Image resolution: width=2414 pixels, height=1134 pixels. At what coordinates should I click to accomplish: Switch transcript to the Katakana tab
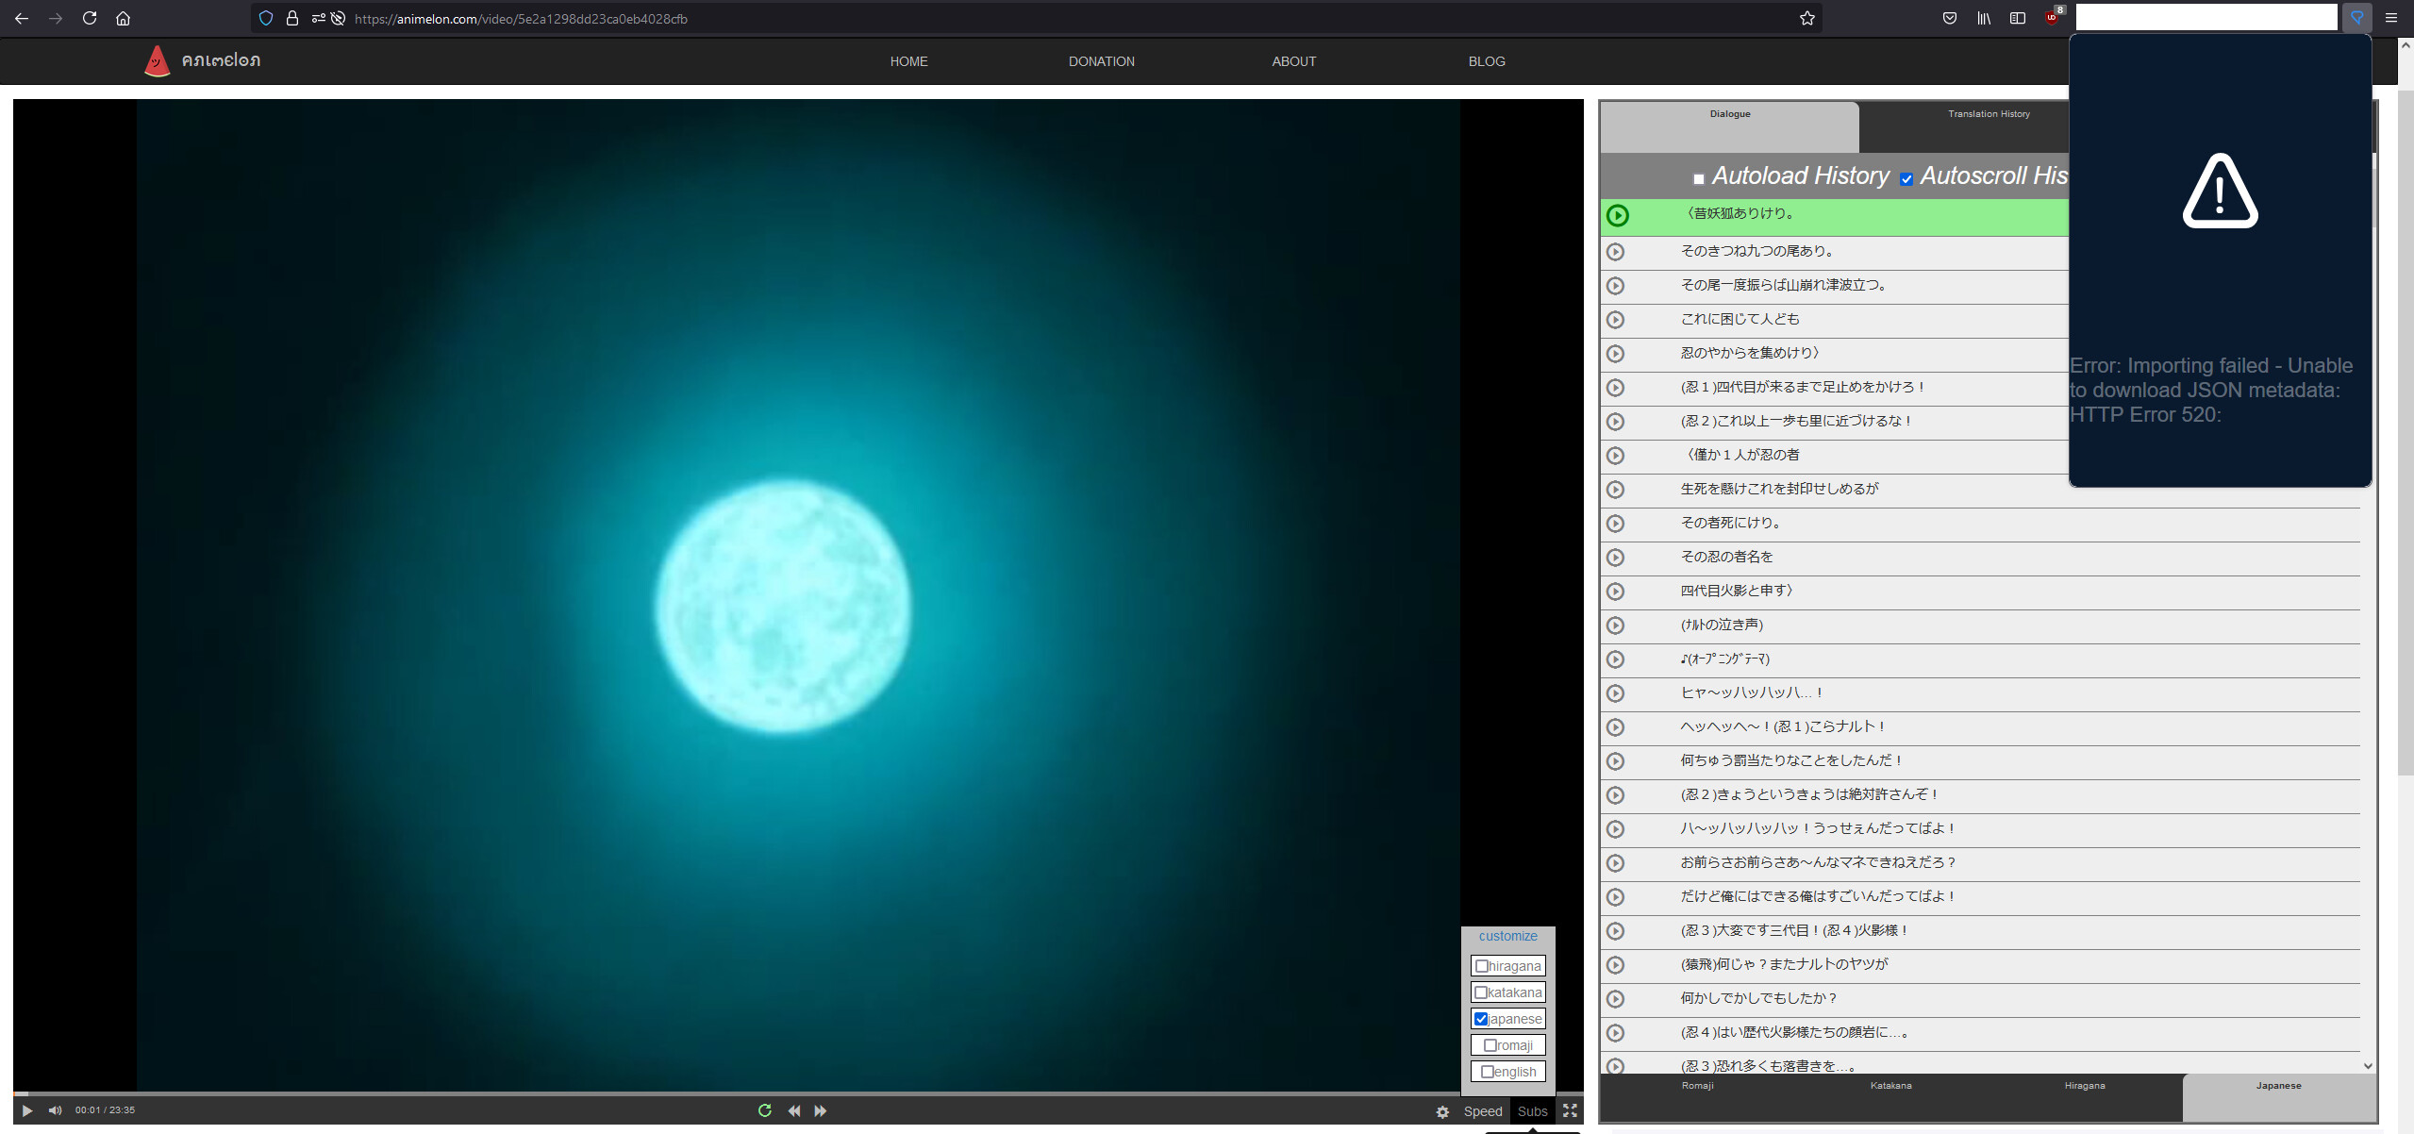click(x=1890, y=1086)
